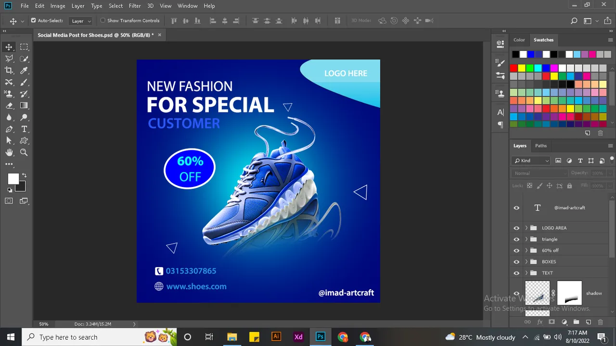Select the Path Selection tool
Screen dimensions: 616x346
click(x=9, y=141)
